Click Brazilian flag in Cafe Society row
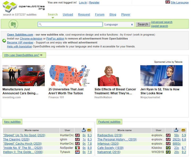The height and width of the screenshot is (157, 191). pos(168,148)
